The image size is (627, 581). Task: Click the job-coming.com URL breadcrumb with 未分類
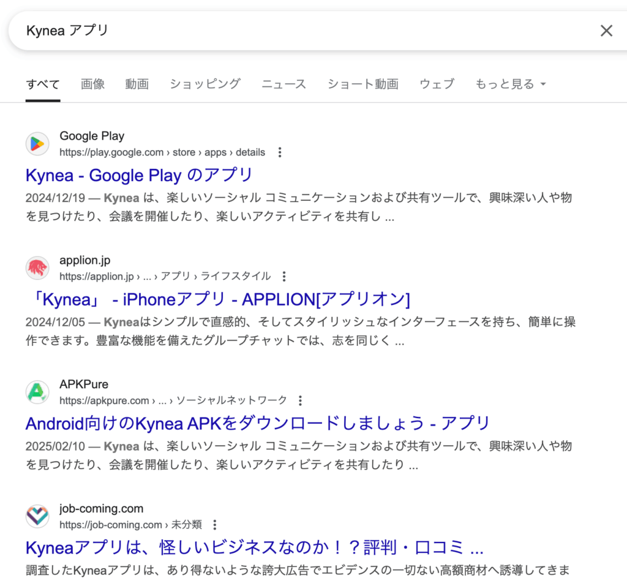coord(131,525)
